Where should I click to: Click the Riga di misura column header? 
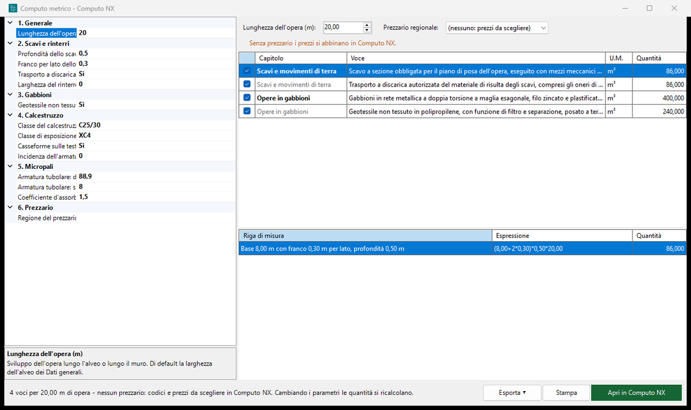[366, 235]
